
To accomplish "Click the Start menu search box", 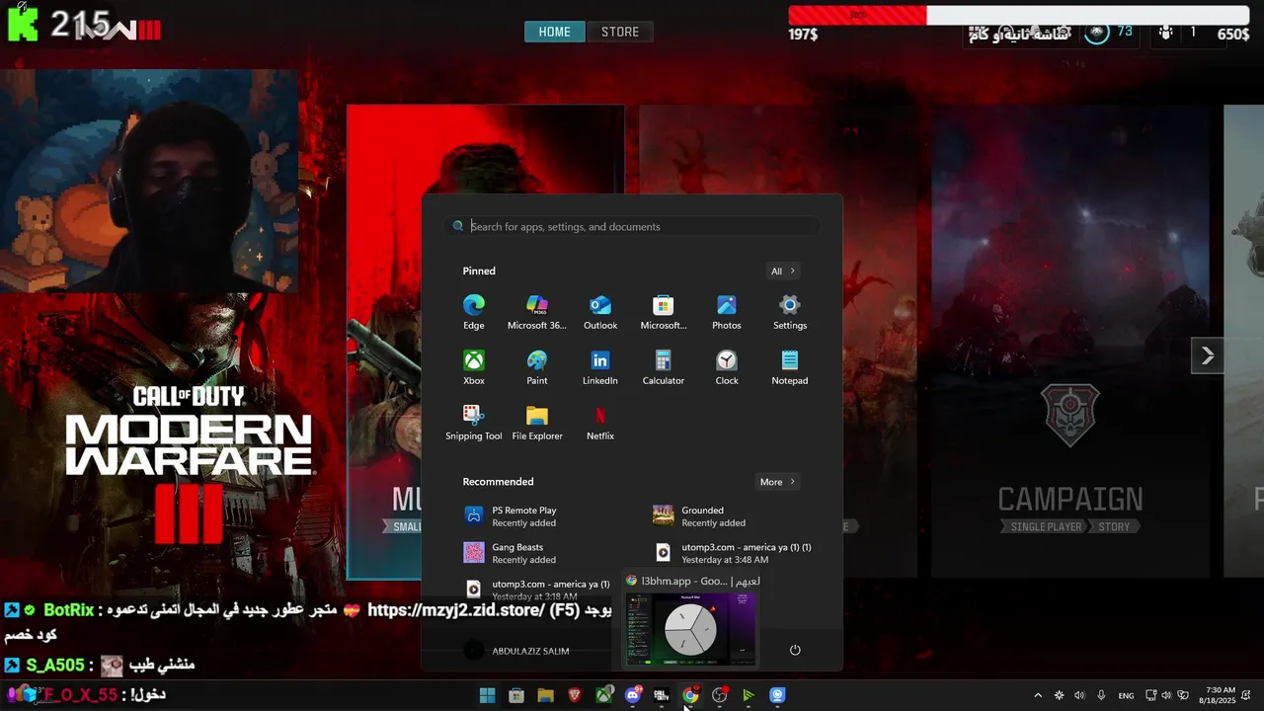I will pyautogui.click(x=632, y=226).
